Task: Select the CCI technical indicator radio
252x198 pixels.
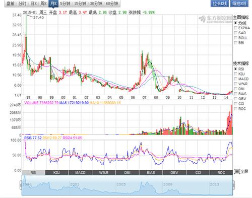Action: tap(236, 104)
